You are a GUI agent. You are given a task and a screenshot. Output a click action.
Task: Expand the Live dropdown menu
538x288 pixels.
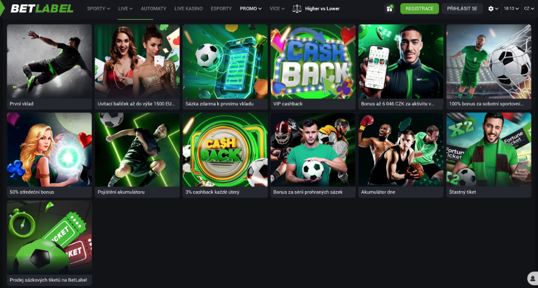[x=125, y=9]
